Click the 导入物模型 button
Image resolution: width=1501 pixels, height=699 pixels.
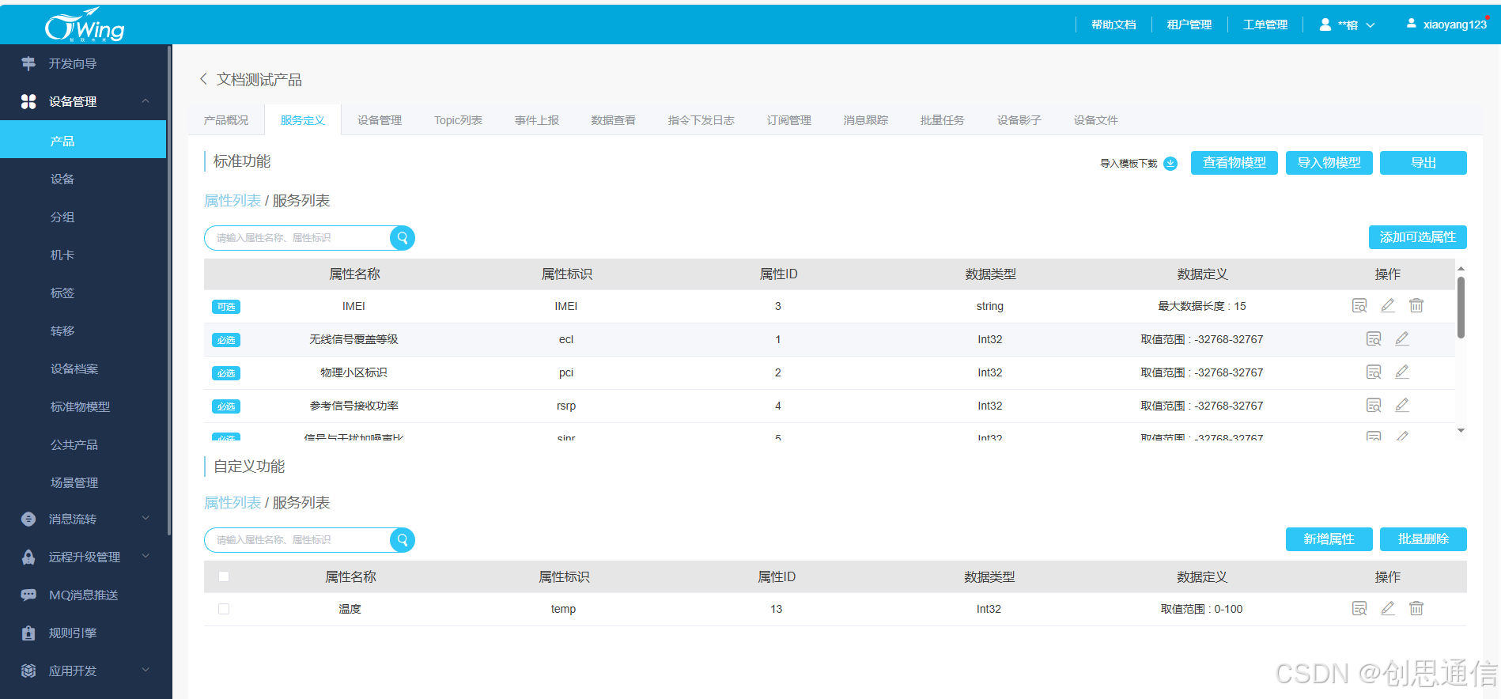click(x=1329, y=163)
